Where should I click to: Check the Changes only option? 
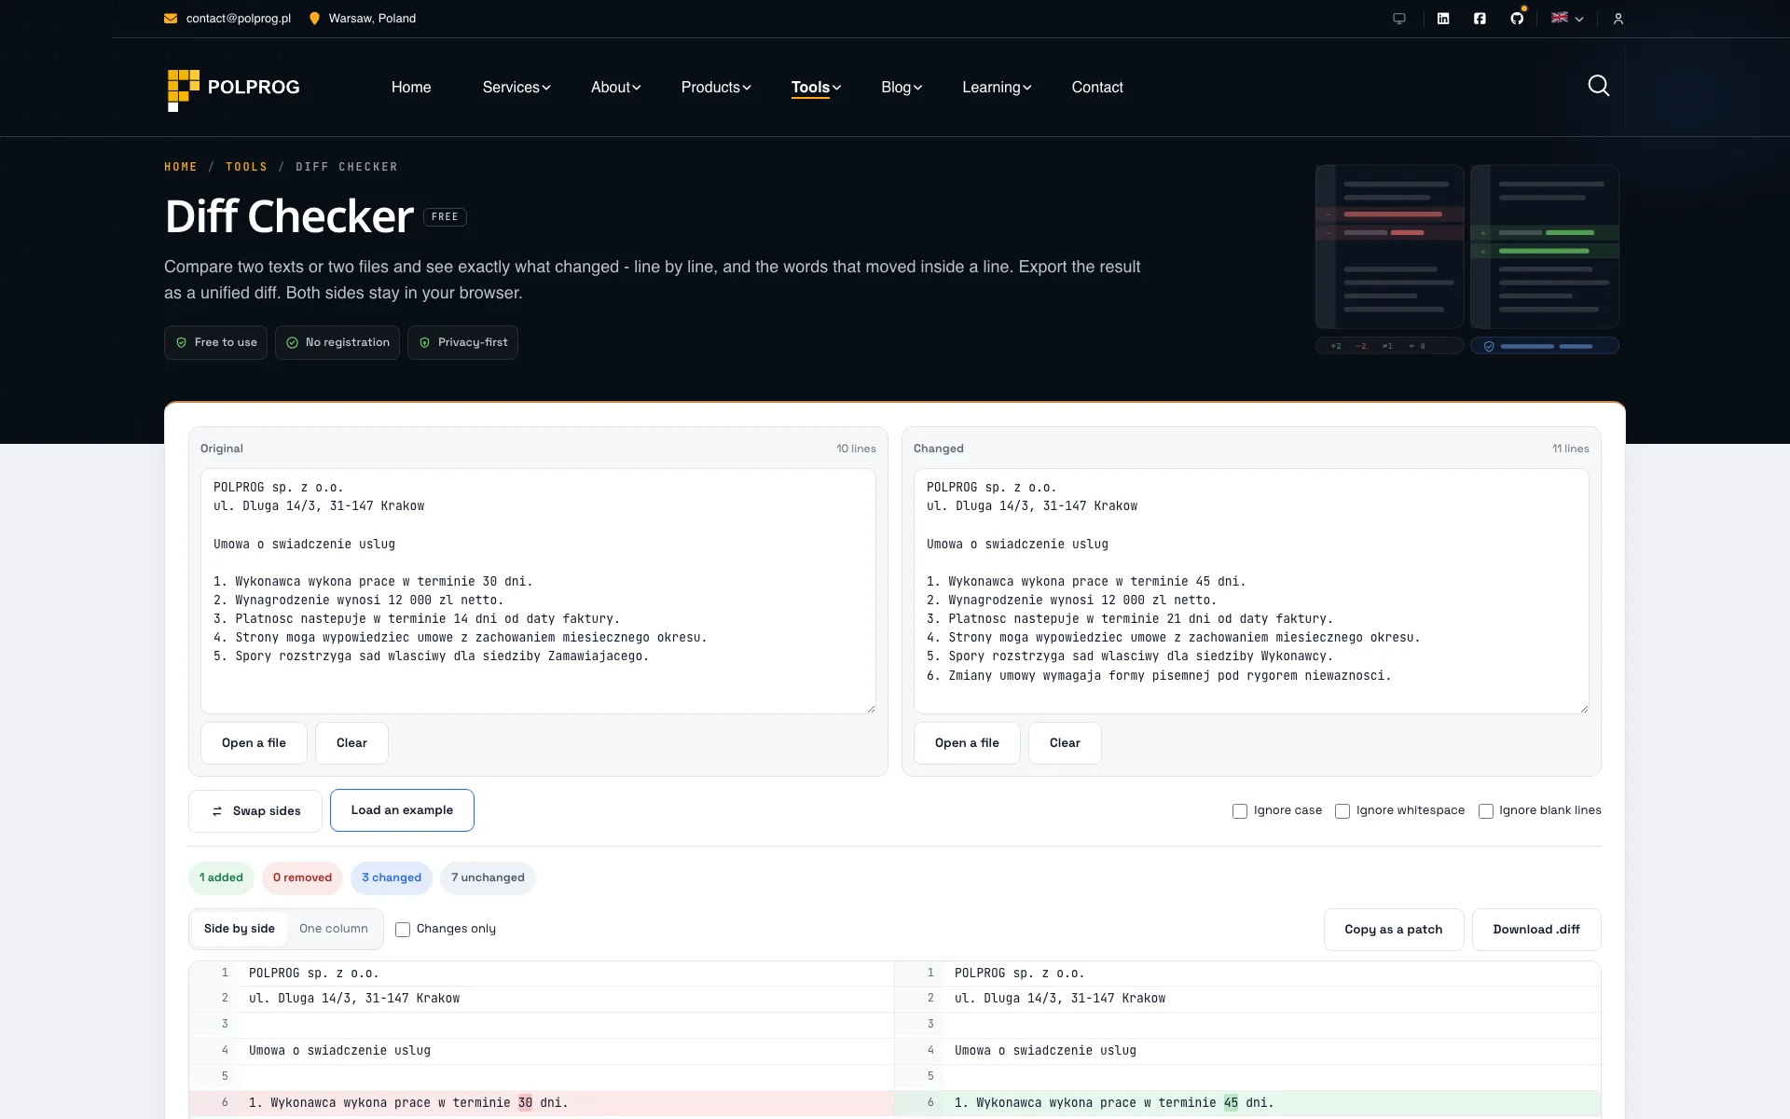click(x=403, y=930)
